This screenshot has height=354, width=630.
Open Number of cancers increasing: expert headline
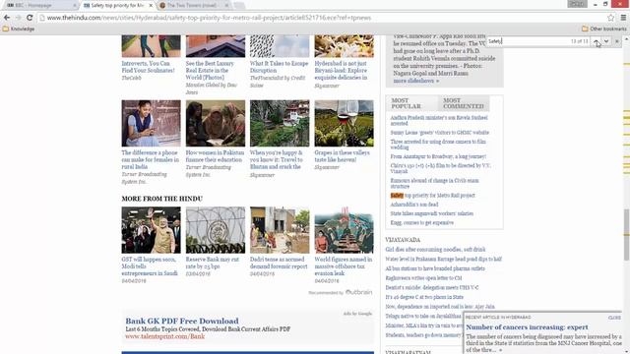[x=527, y=327]
